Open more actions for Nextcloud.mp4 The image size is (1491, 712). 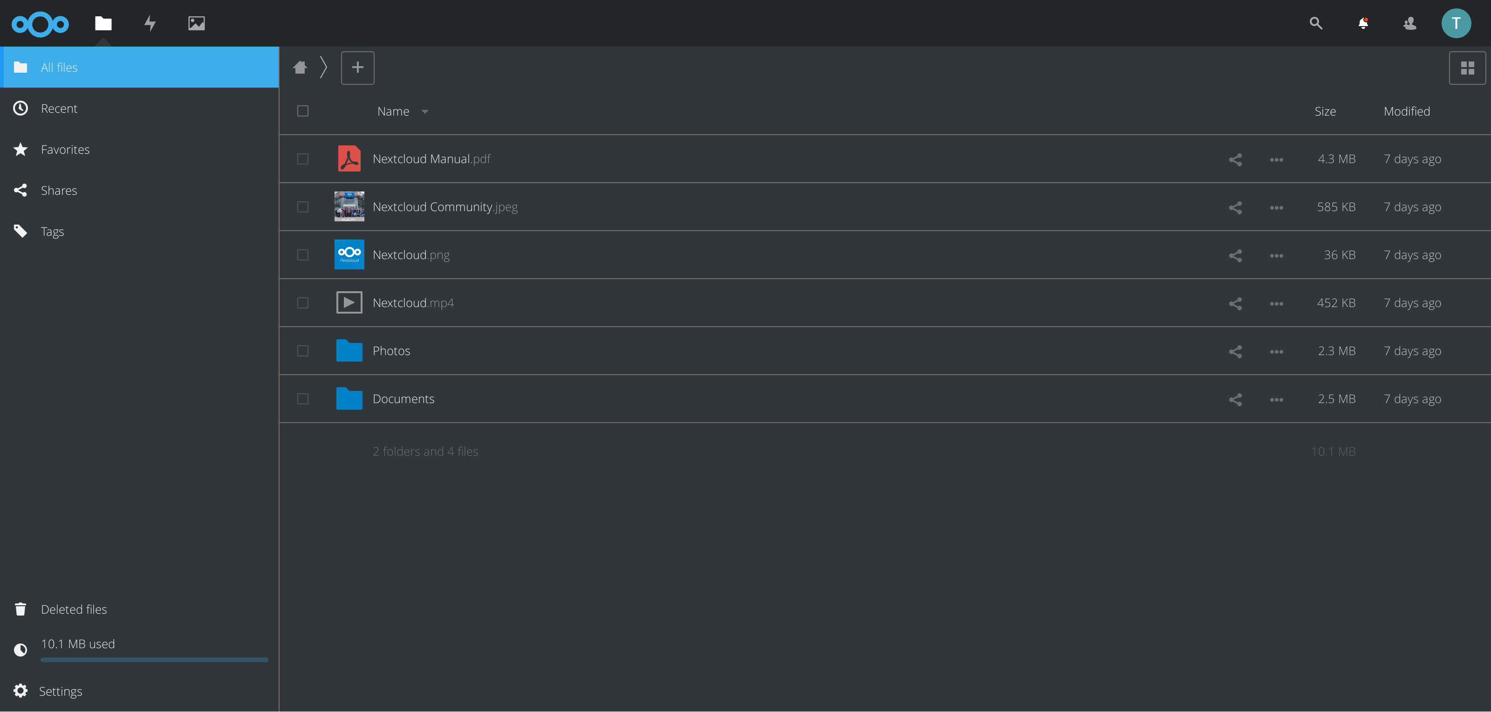point(1276,304)
